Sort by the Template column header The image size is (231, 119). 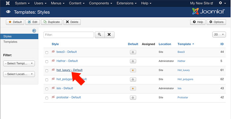point(185,44)
